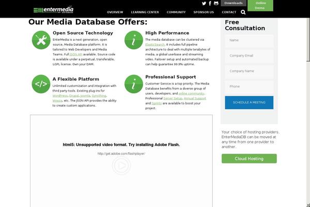The height and width of the screenshot is (207, 310).
Task: Follow the Sprints link
Action: (157, 103)
